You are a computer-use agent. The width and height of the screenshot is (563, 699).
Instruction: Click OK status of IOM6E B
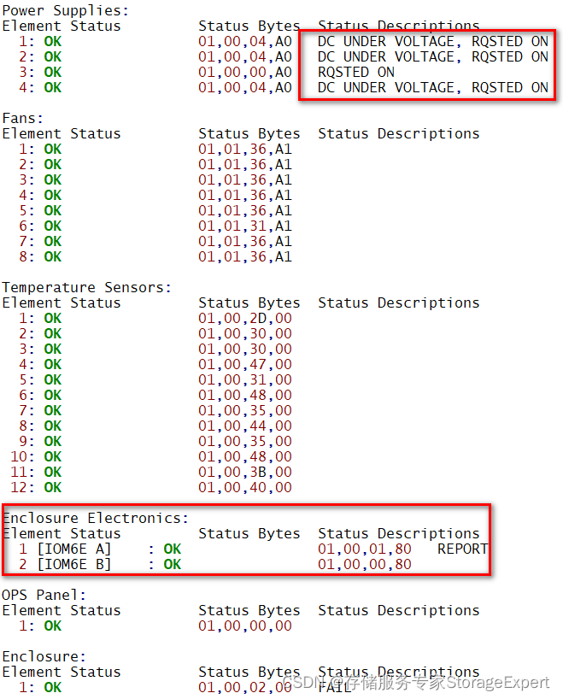coord(172,565)
